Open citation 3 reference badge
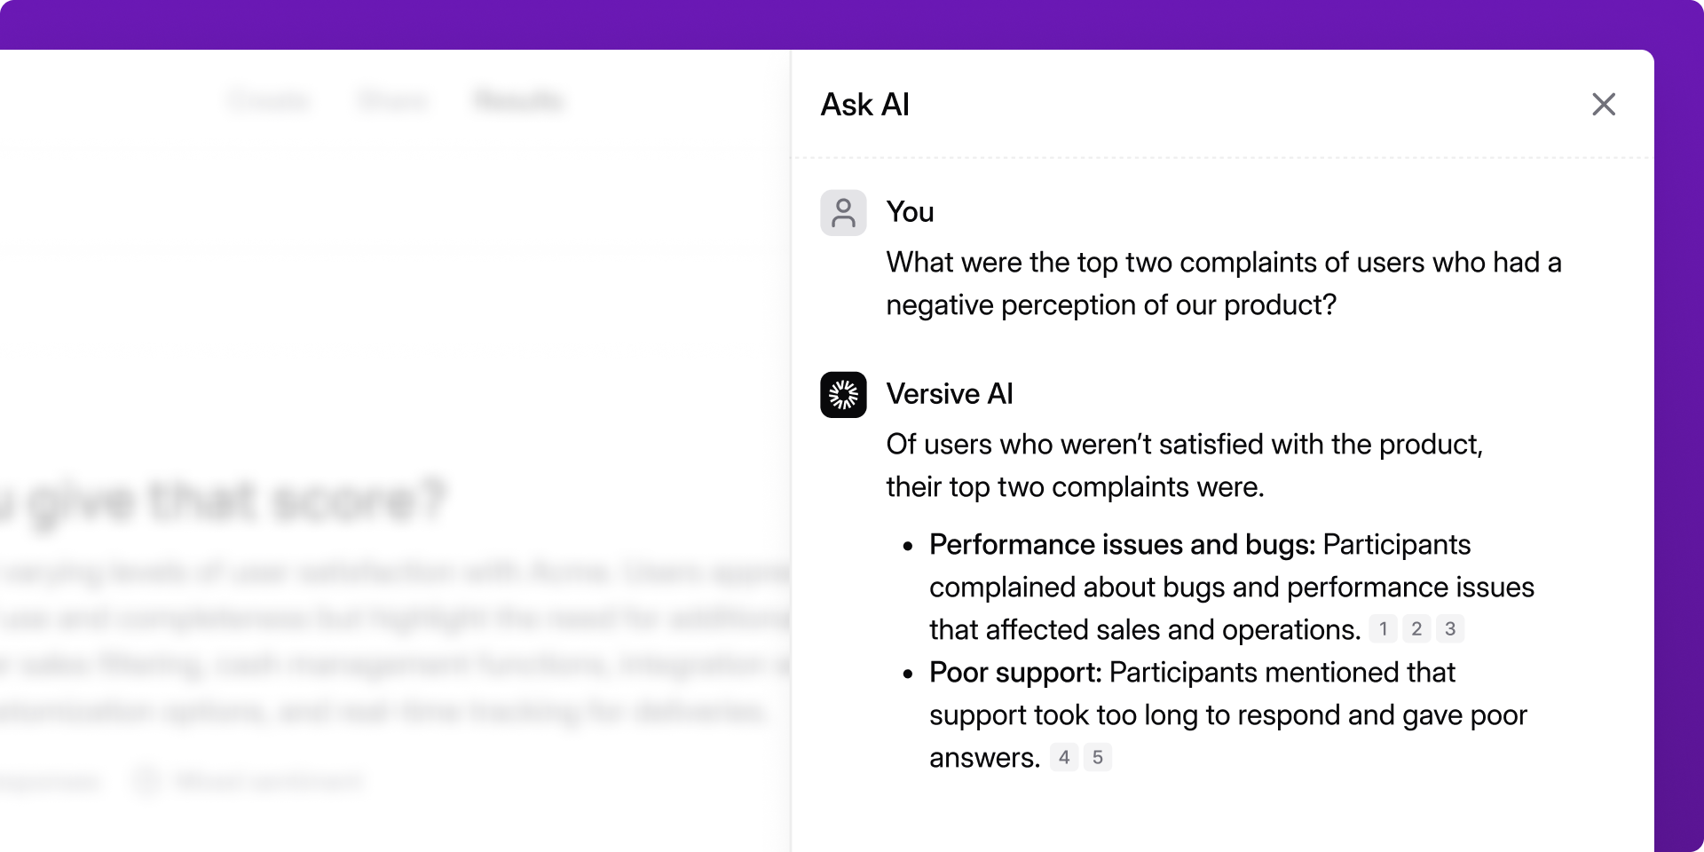The image size is (1704, 852). 1450,629
